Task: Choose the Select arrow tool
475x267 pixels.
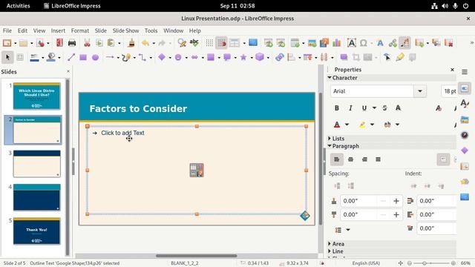Action: [x=7, y=57]
